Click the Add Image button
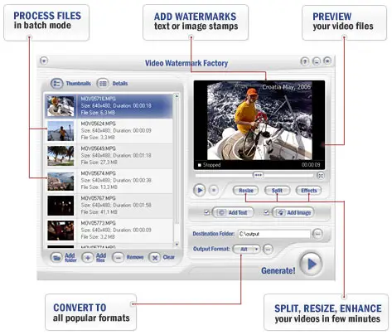The height and width of the screenshot is (335, 392). 293,212
